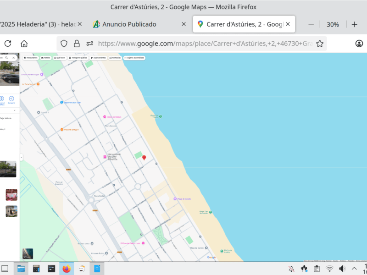
Task: Select the blue supermarket marker
Action: [x=61, y=102]
